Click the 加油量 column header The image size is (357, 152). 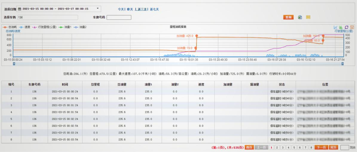228,84
